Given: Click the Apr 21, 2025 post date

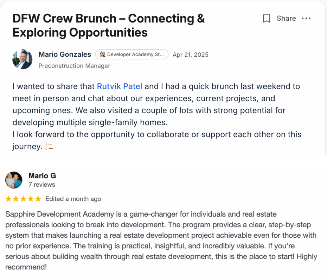Looking at the screenshot, I should pos(191,55).
